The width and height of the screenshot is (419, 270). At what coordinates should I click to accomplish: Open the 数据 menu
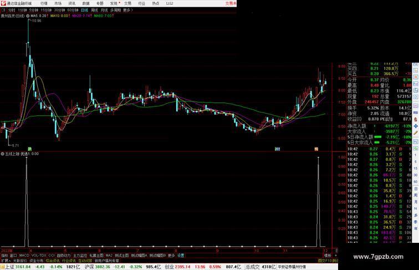point(86,3)
